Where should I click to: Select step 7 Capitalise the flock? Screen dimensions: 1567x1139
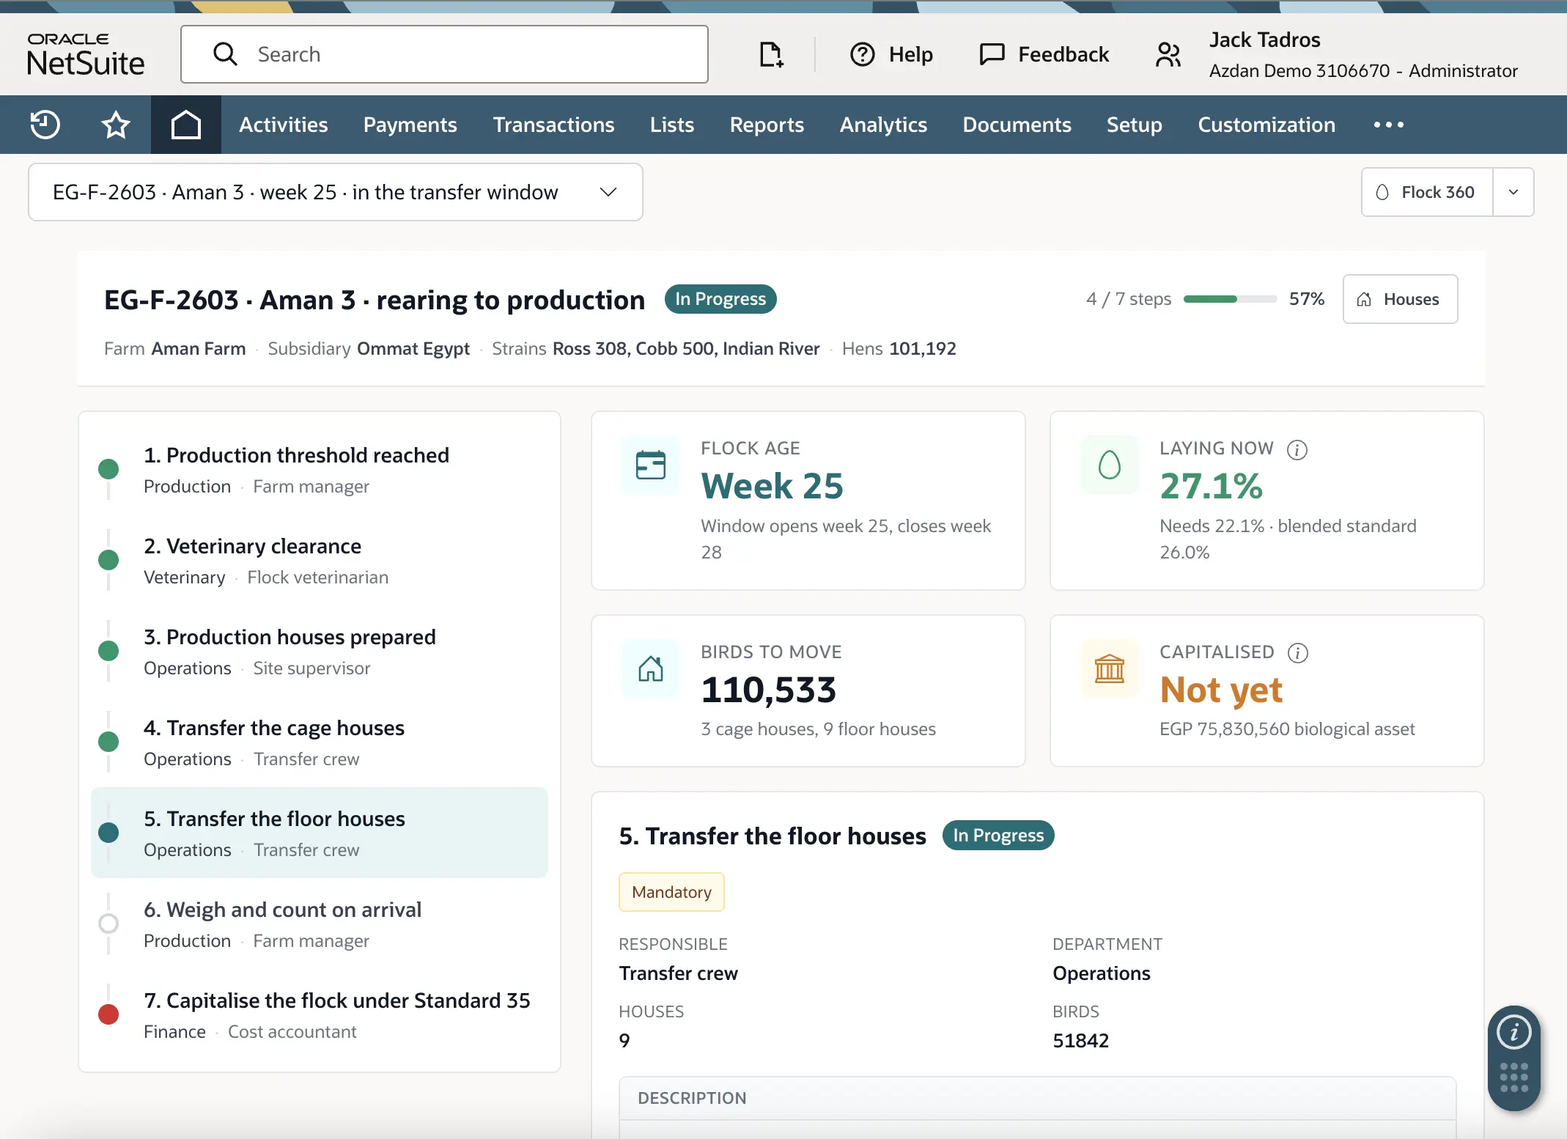pyautogui.click(x=320, y=1015)
